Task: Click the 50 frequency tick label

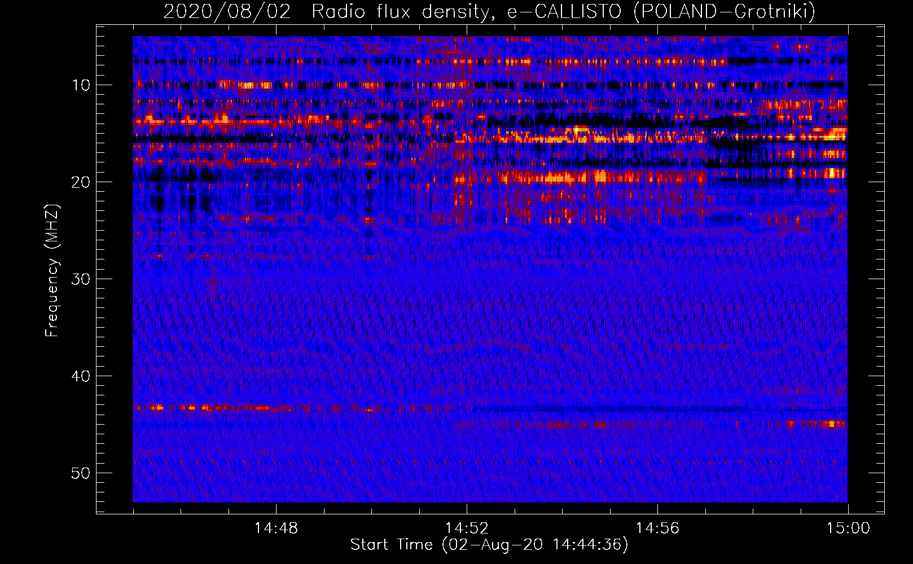Action: click(81, 473)
